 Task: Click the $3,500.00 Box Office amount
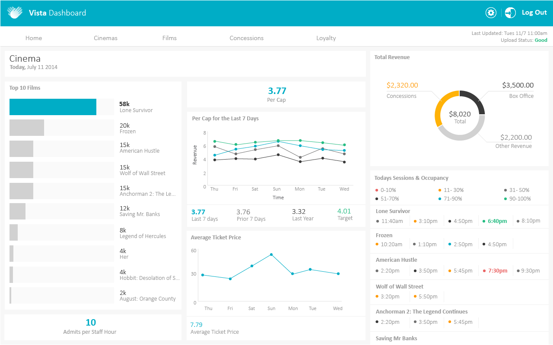(518, 85)
